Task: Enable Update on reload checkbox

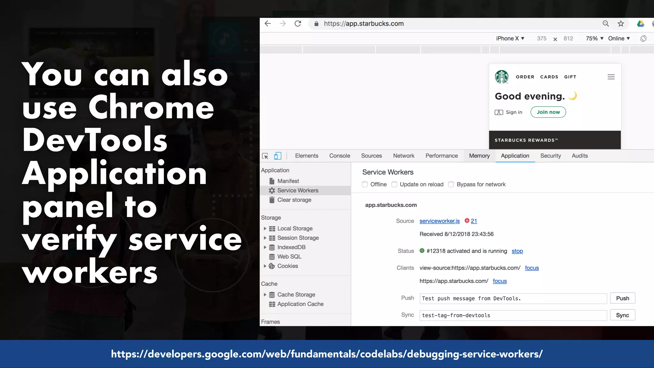Action: [394, 185]
